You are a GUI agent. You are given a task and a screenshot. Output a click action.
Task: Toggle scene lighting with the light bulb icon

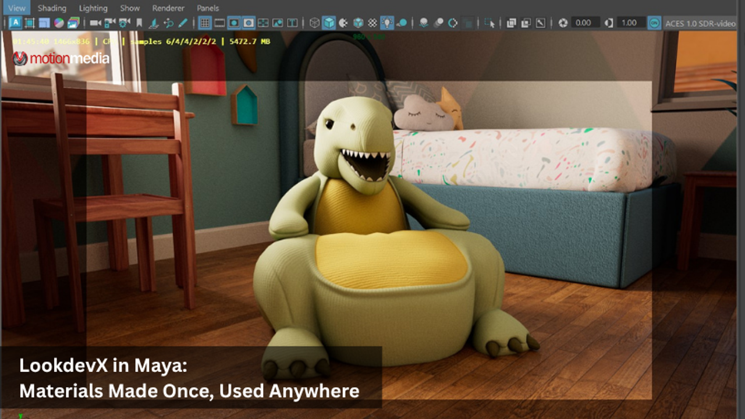click(388, 23)
